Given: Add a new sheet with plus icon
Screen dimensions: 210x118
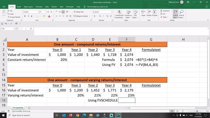Looking at the screenshot, I should pyautogui.click(x=29, y=108).
